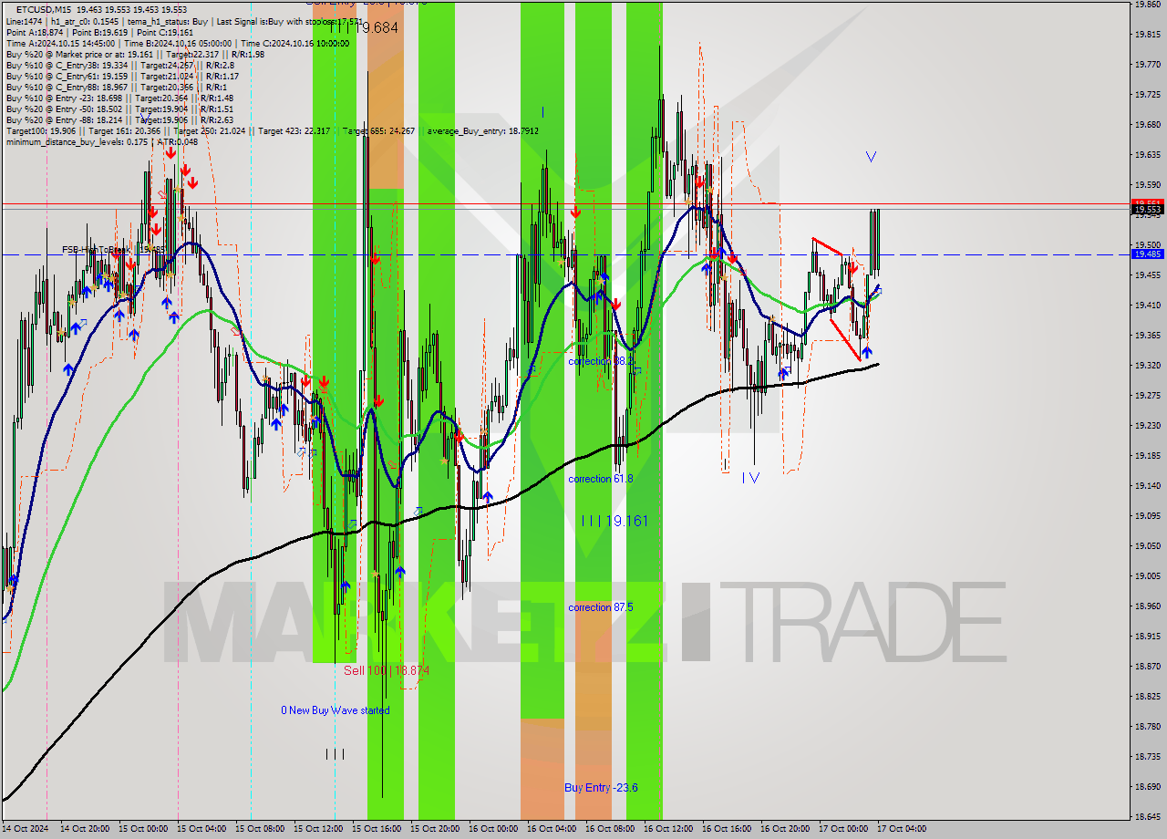Click the blue 19.485 price tag

point(1146,254)
